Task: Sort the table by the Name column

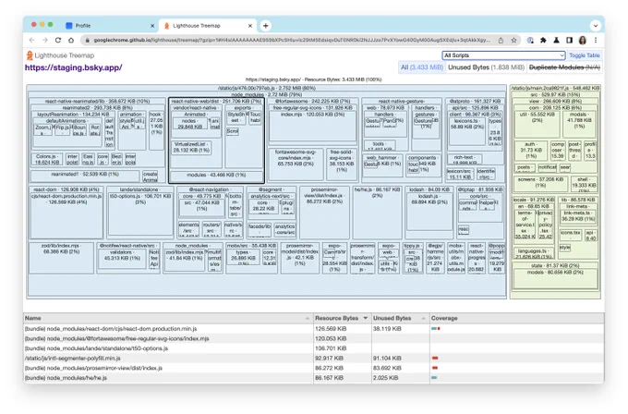Action: pos(167,318)
